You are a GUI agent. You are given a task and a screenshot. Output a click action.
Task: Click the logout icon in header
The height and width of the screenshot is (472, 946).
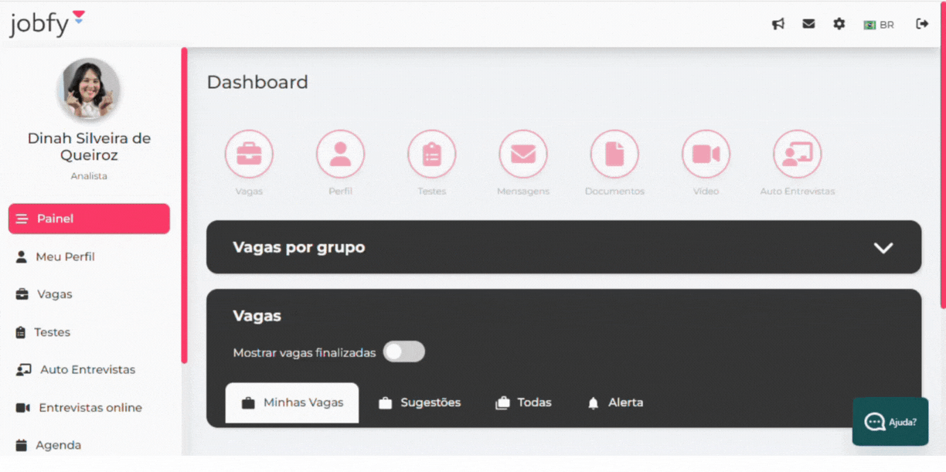coord(922,24)
